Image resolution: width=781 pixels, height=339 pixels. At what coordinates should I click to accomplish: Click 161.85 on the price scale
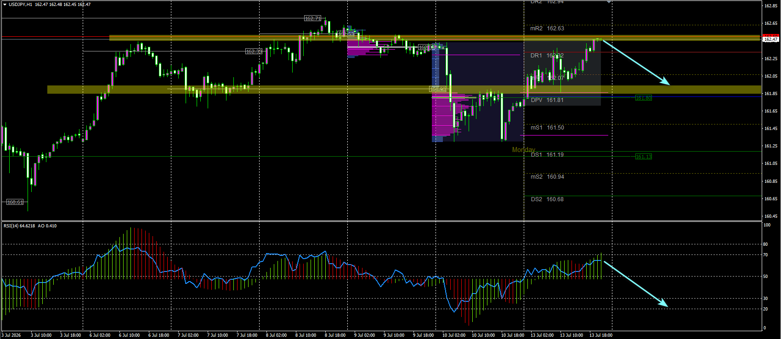pos(771,94)
